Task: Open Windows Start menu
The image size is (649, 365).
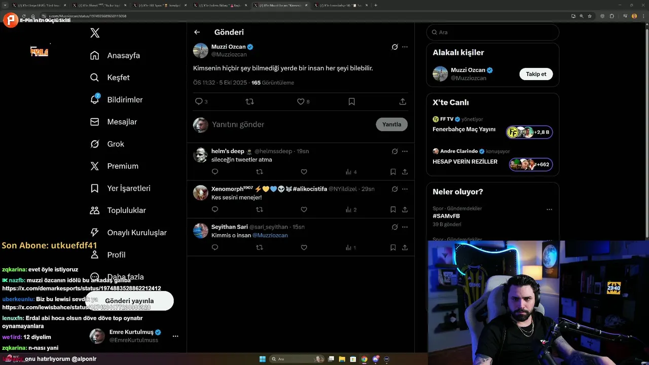Action: point(263,359)
